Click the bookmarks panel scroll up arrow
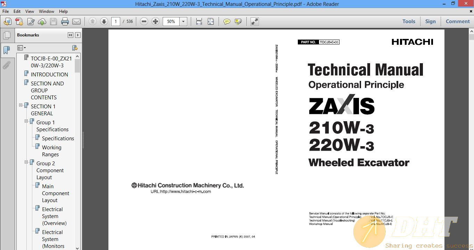474x250 pixels. click(x=77, y=56)
